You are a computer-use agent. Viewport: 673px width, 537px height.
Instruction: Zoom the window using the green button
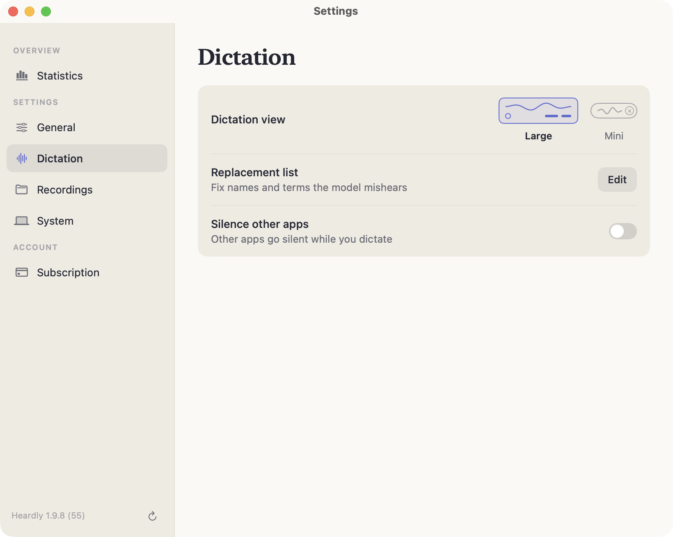[x=46, y=11]
